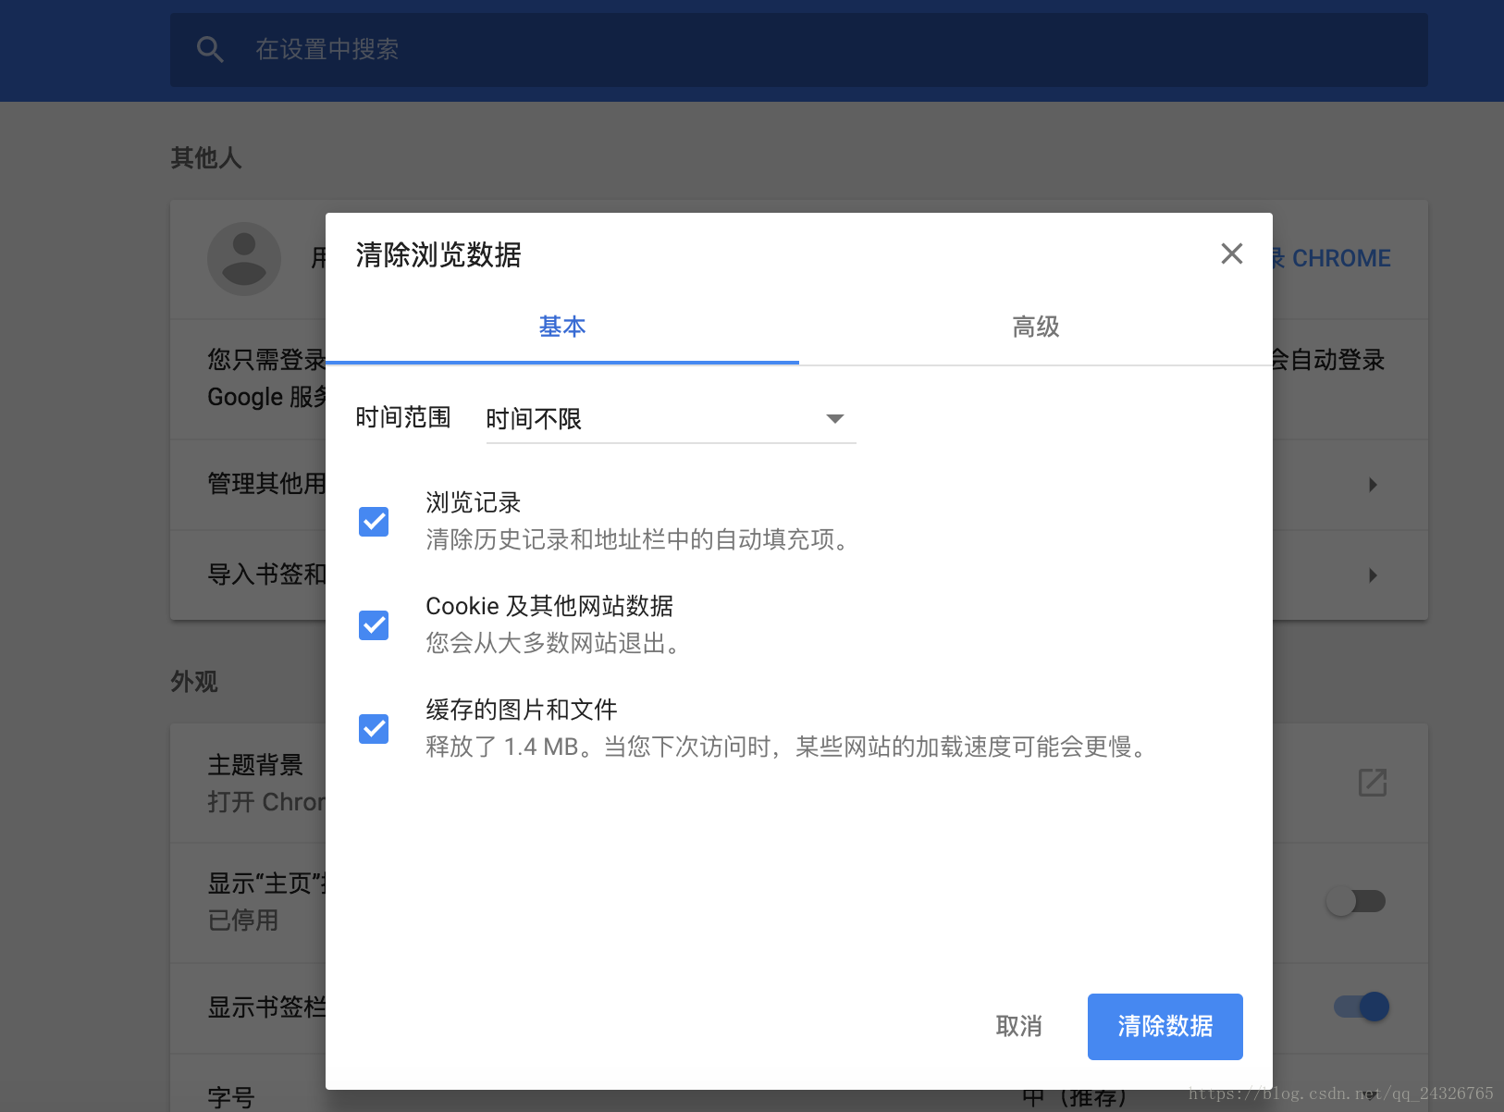Switch to the 基本 tab

click(562, 327)
